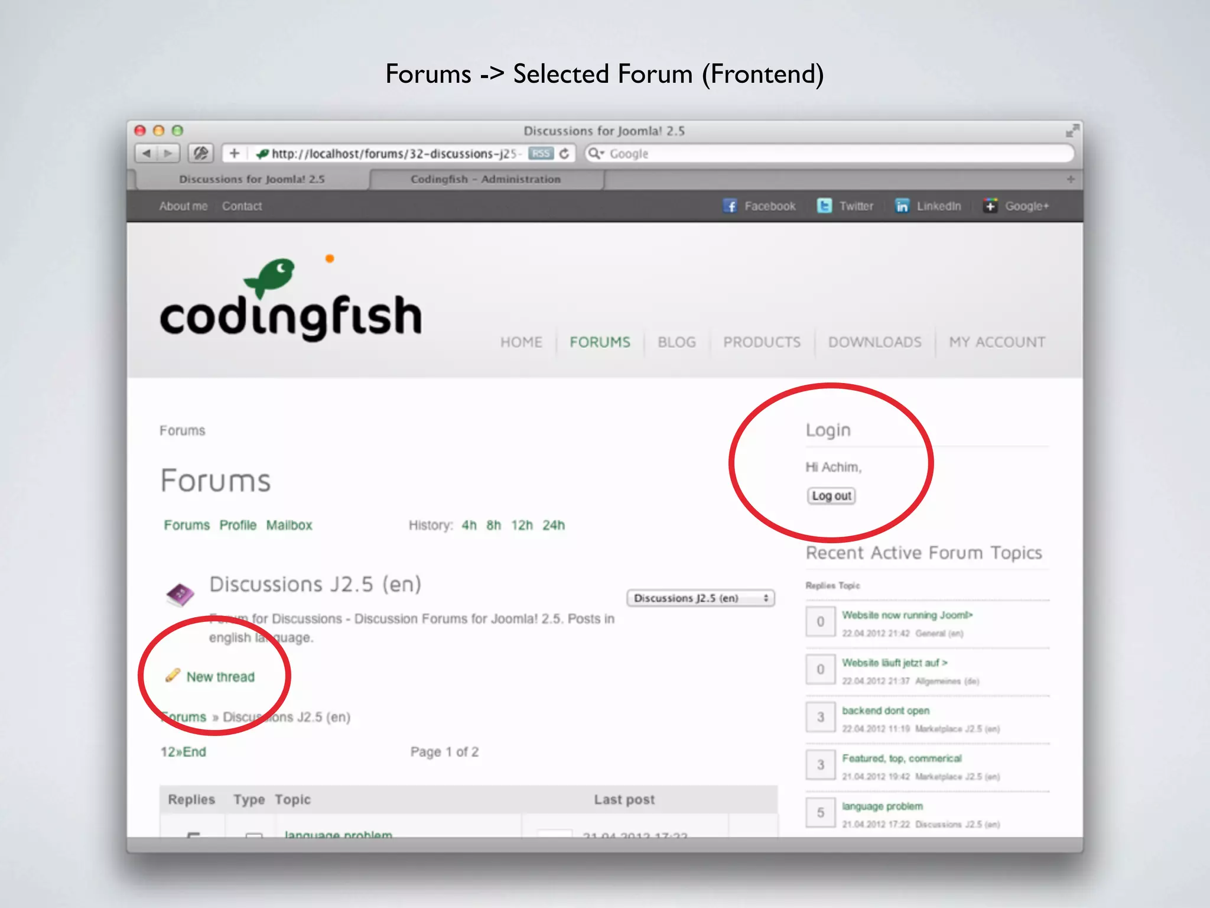Click the Forums link beside Profile
The image size is (1210, 908).
pos(187,525)
